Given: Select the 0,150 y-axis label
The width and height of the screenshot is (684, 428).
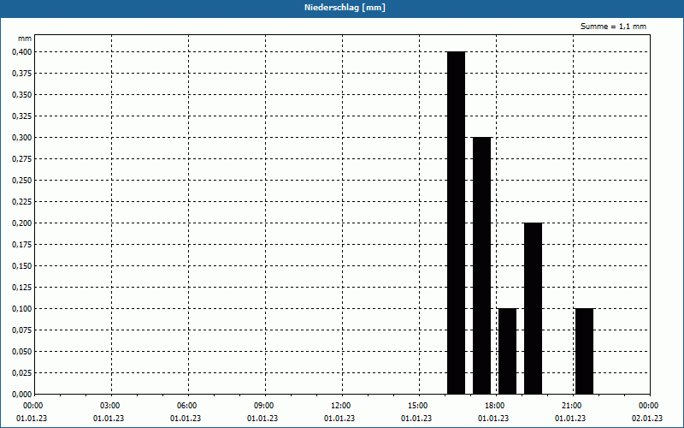Looking at the screenshot, I should (22, 266).
